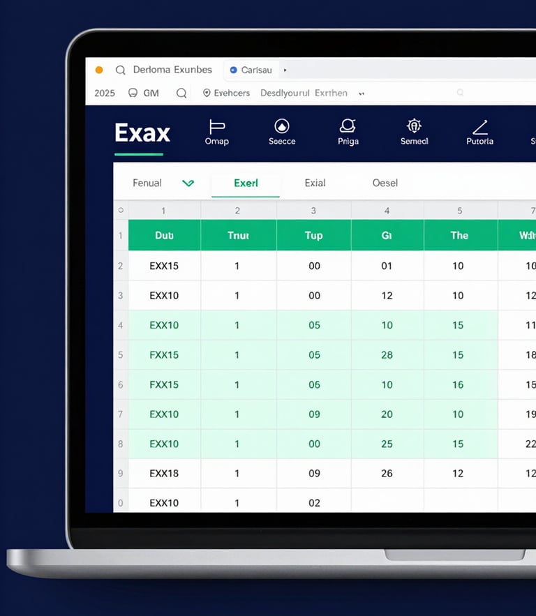Click the select-all circle in grid corner
536x616 pixels.
(x=121, y=210)
